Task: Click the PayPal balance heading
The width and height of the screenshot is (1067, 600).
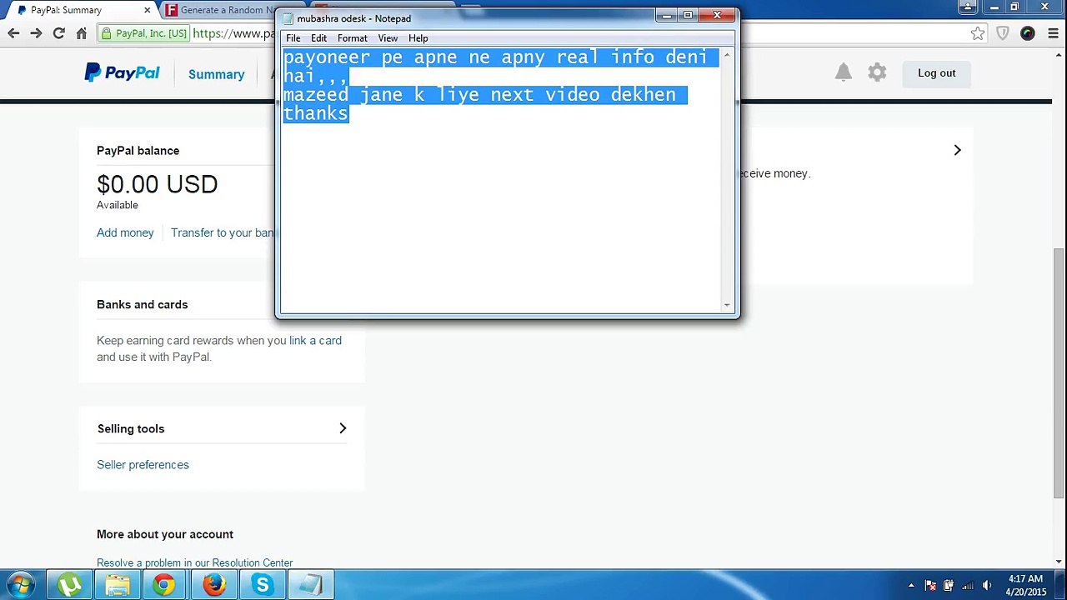Action: pos(138,151)
